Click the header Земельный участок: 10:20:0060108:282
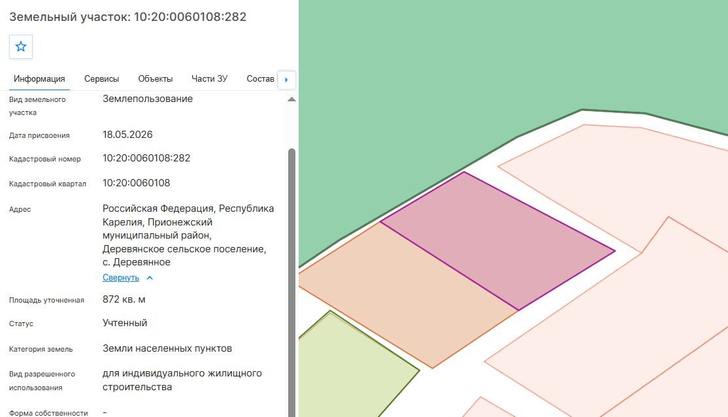Viewport: 728px width, 417px height. coord(127,17)
